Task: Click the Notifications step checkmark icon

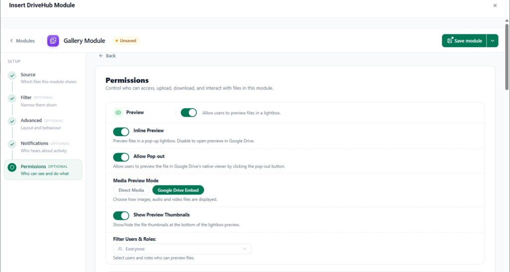Action: (12, 144)
